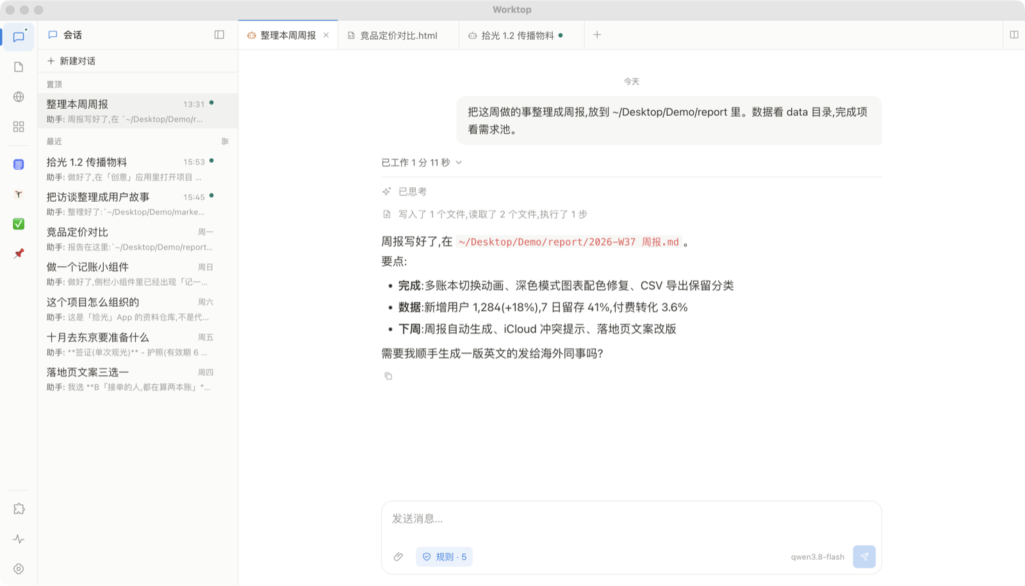Open the activity pulse icon

(19, 539)
